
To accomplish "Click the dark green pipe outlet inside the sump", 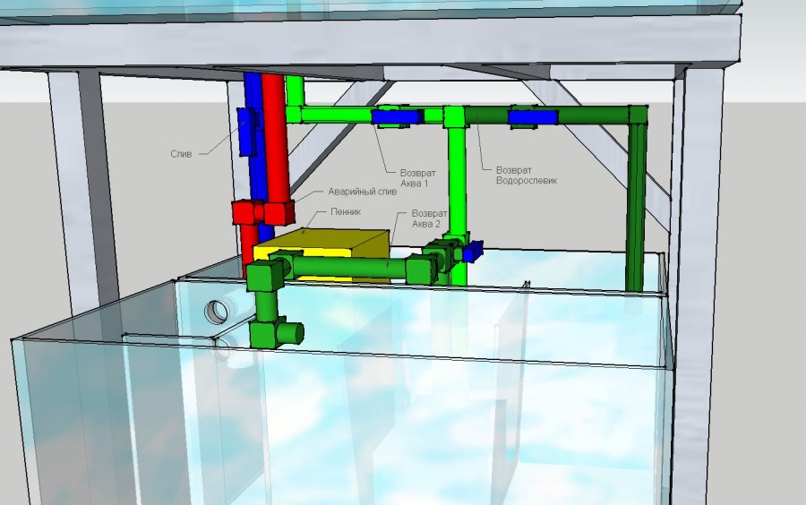I will click(288, 332).
